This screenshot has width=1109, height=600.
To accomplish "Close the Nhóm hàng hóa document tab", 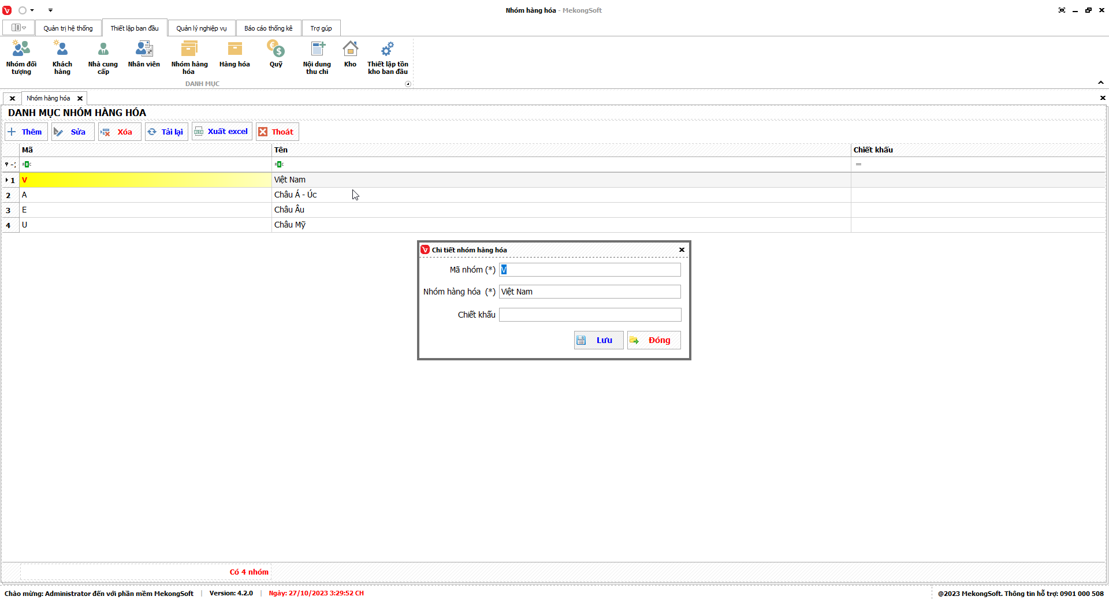I will (x=80, y=99).
